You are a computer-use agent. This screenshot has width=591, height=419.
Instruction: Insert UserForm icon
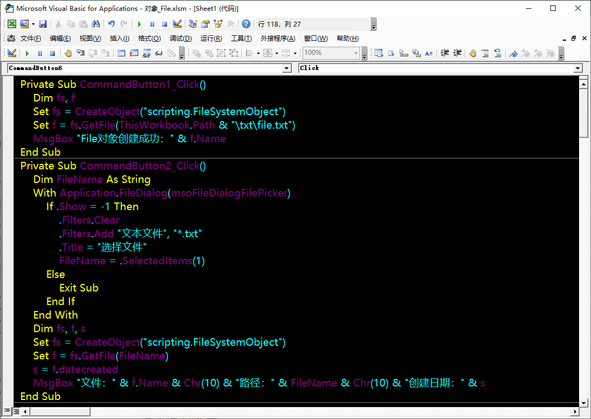(x=24, y=24)
